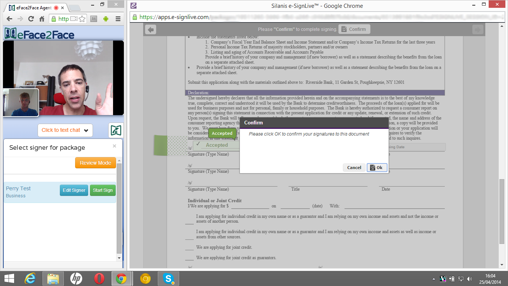Viewport: 508px width, 286px height.
Task: Click the green Android extension icon
Action: coord(106,19)
